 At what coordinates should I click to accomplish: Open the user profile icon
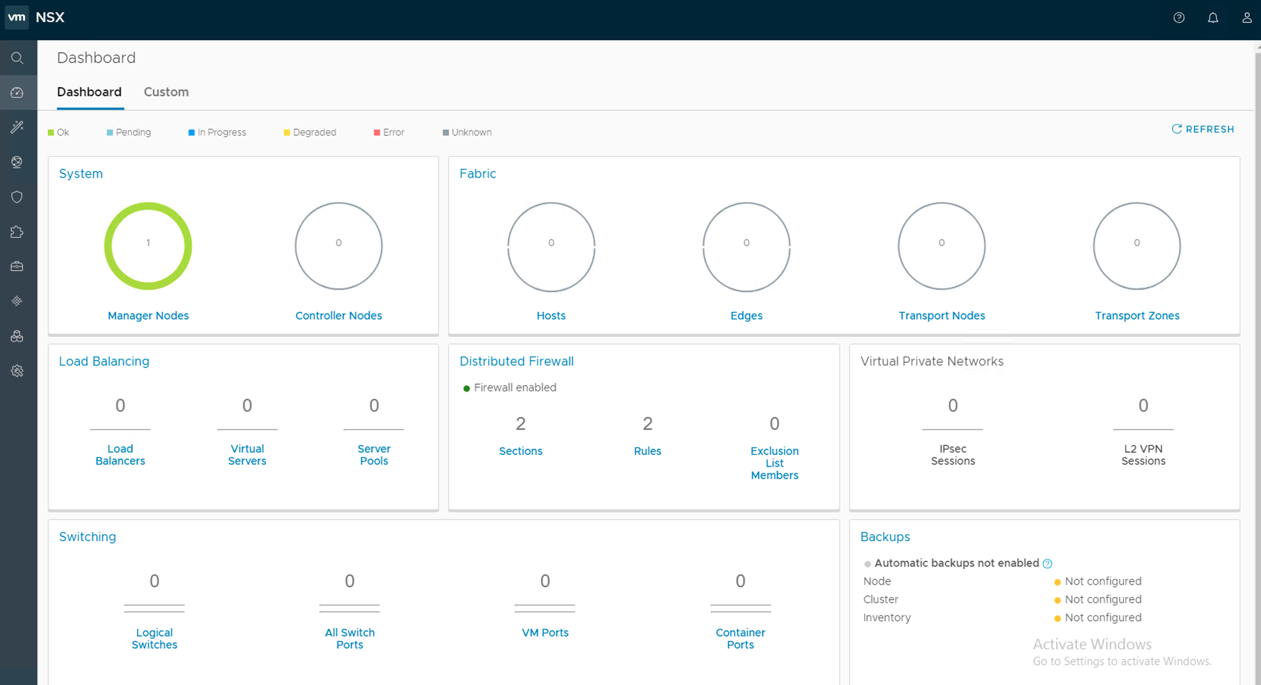tap(1246, 18)
